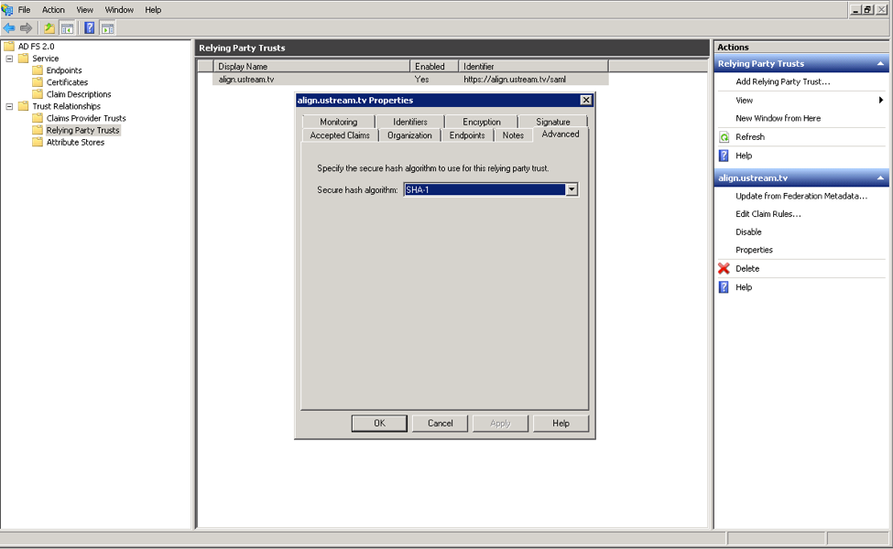
Task: Click Help icon under align.ustream.tv actions
Action: (724, 287)
